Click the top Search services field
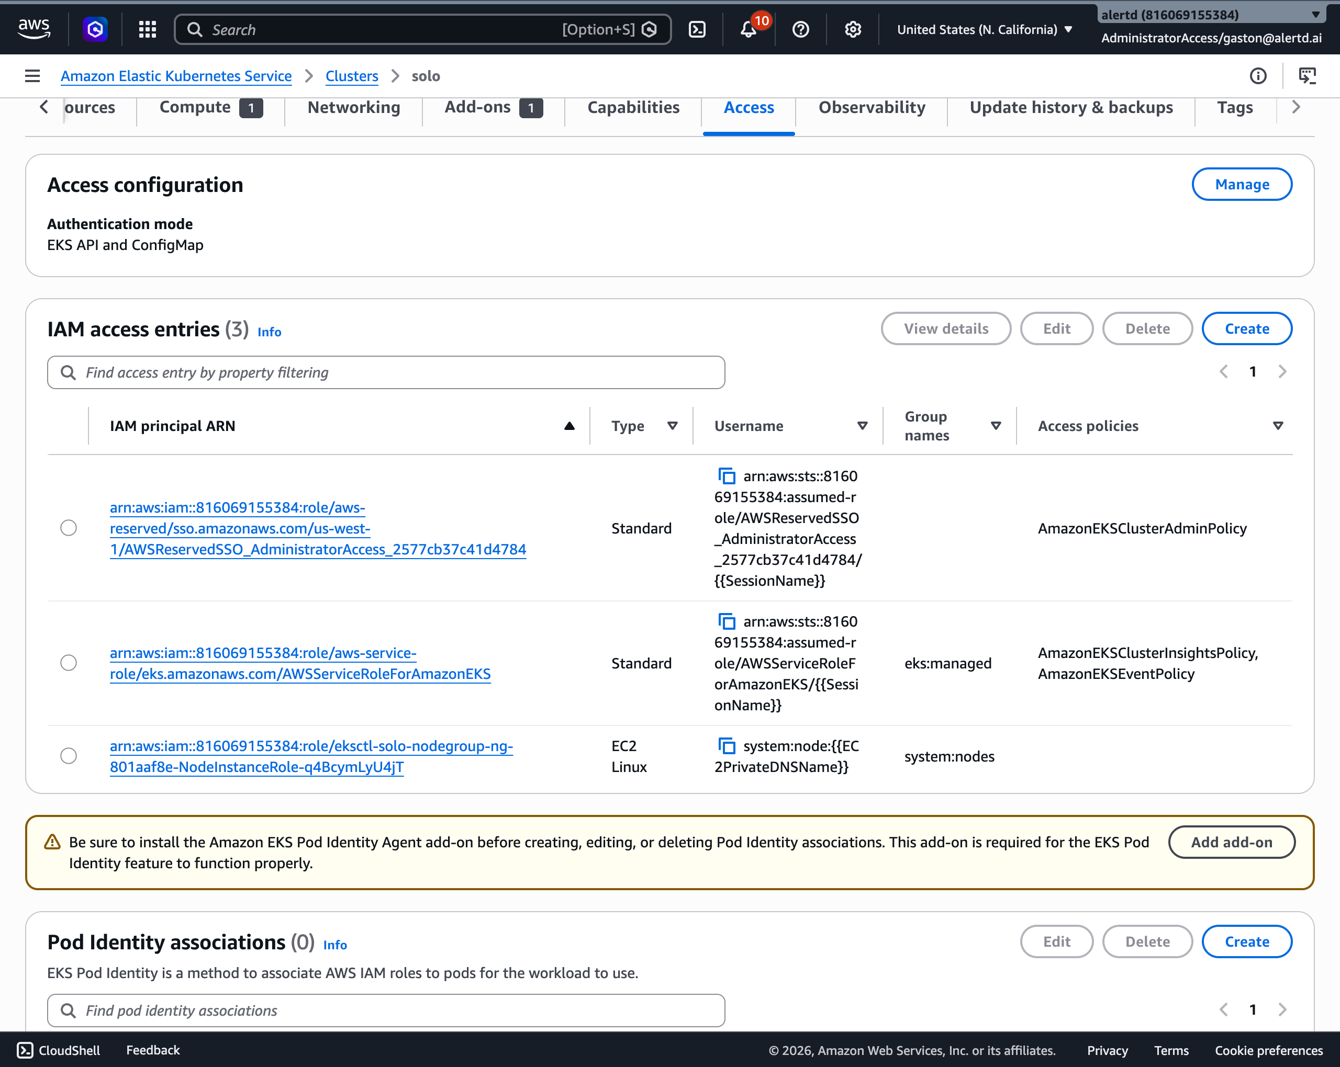Screen dimensions: 1340x1067 422,29
